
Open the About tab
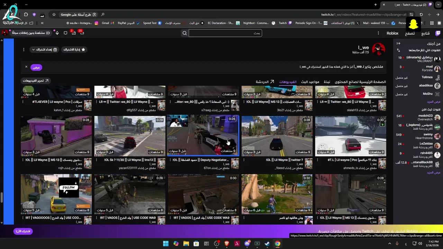click(x=327, y=82)
